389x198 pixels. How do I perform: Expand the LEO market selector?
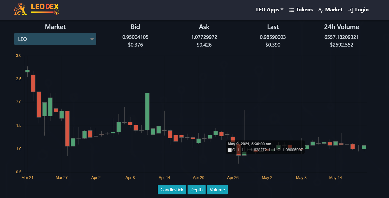point(55,39)
